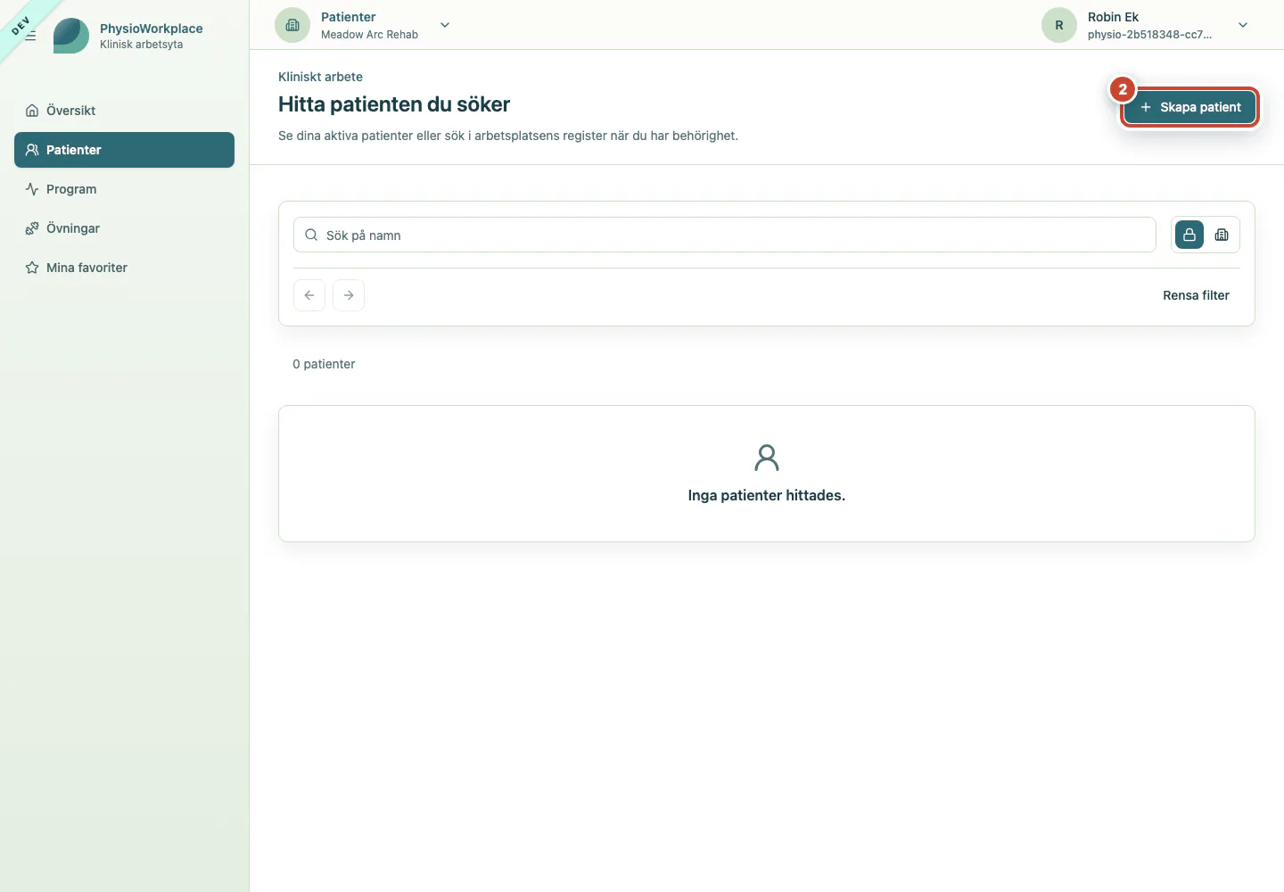This screenshot has height=892, width=1284.
Task: Click the R user avatar
Action: pos(1059,25)
